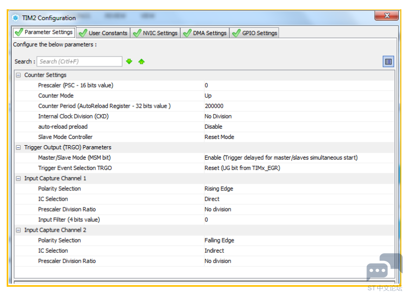Select the 'Trigger Event Selection TRGO' label

pyautogui.click(x=75, y=168)
